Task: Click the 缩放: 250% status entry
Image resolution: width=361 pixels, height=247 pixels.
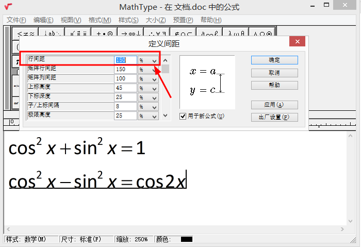Action: (134, 239)
